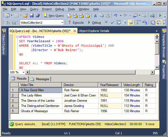
Task: Click the editor horizontal scroll left arrow
Action: tap(27, 72)
